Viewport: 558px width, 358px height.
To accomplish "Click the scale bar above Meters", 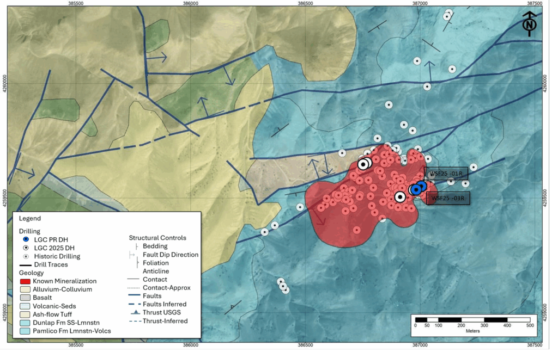I will pyautogui.click(x=472, y=319).
